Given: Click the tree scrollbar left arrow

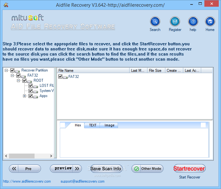Looking at the screenshot, I should (6, 156).
